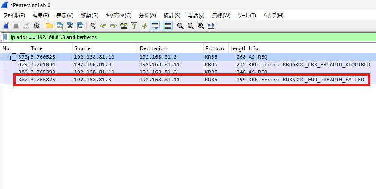The image size is (376, 189).
Task: Sort by the No. column header
Action: pos(15,48)
